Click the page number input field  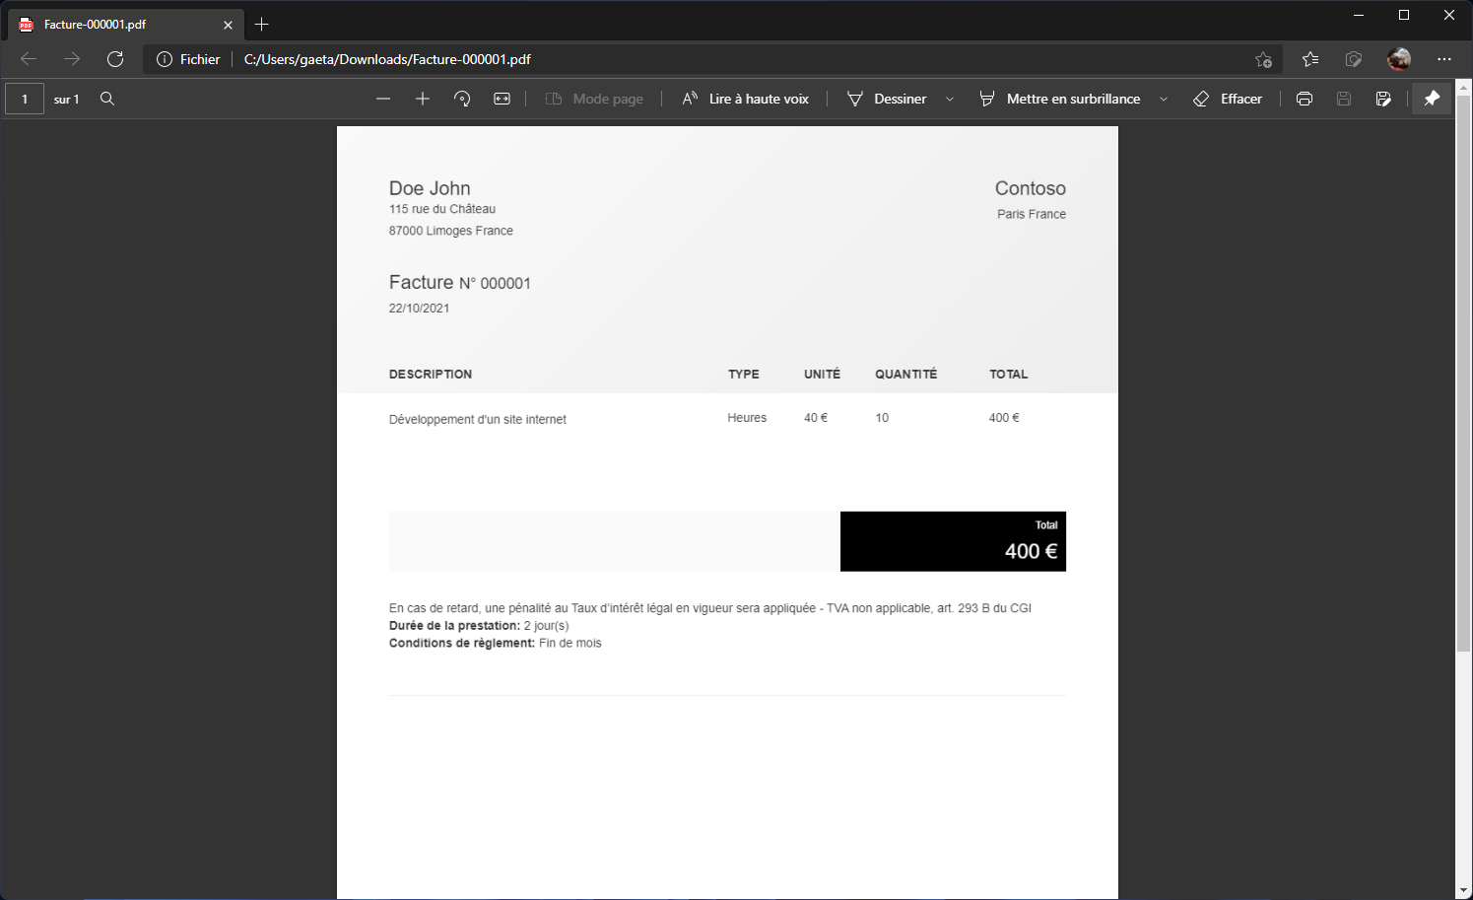tap(25, 99)
